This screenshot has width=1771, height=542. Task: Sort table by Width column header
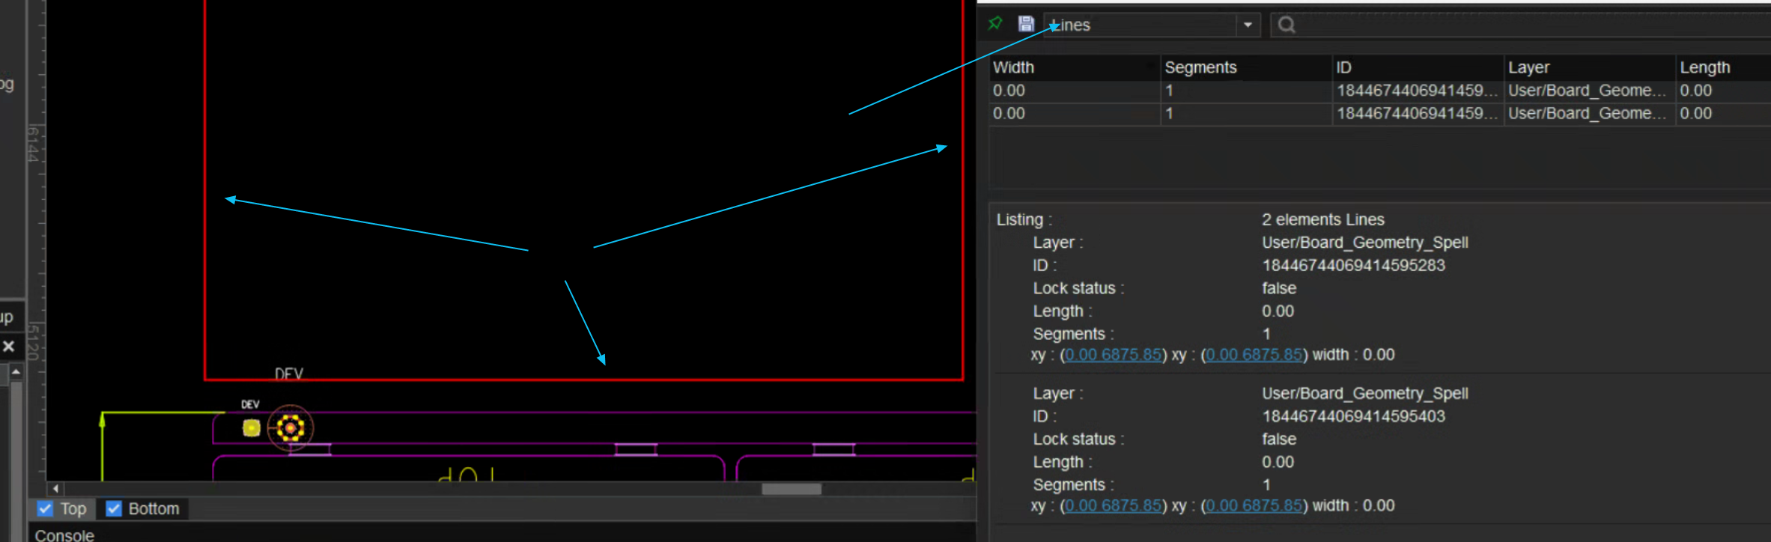point(1013,67)
